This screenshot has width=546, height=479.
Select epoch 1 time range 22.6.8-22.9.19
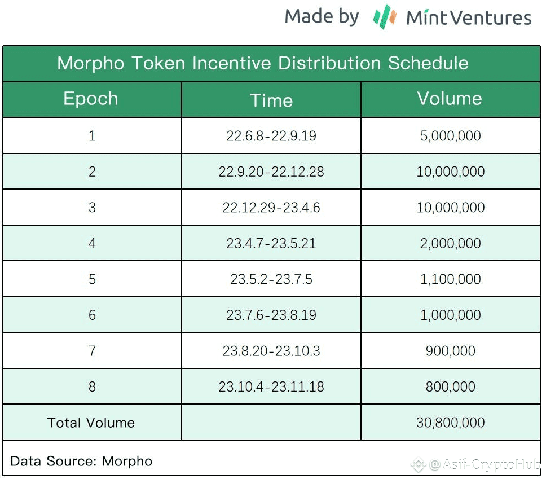(271, 135)
